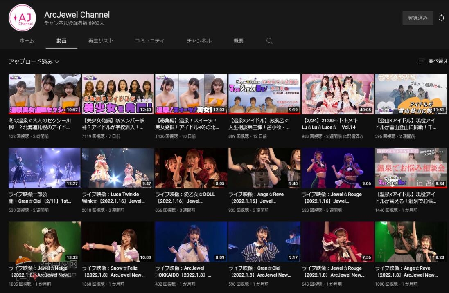Play the 12:03 総集編 video thumbnail
The image size is (449, 293).
(191, 94)
